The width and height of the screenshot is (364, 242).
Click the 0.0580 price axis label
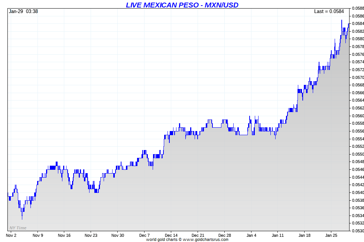[x=358, y=39]
